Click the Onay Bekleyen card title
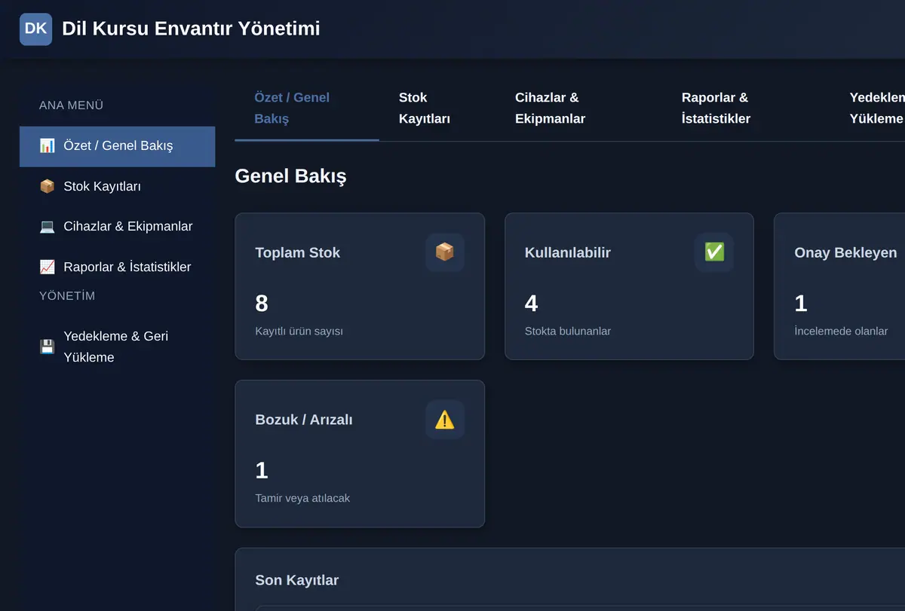The width and height of the screenshot is (905, 611). tap(845, 253)
